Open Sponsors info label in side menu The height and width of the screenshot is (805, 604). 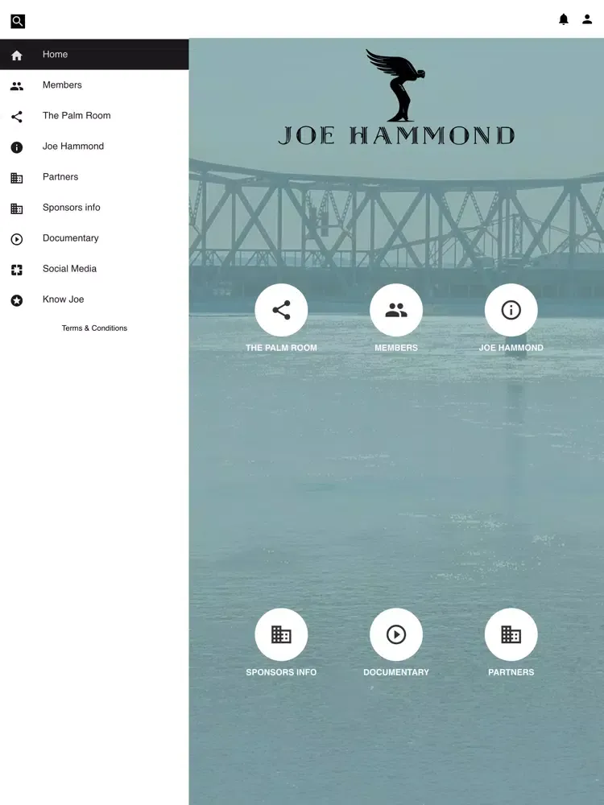pyautogui.click(x=72, y=208)
